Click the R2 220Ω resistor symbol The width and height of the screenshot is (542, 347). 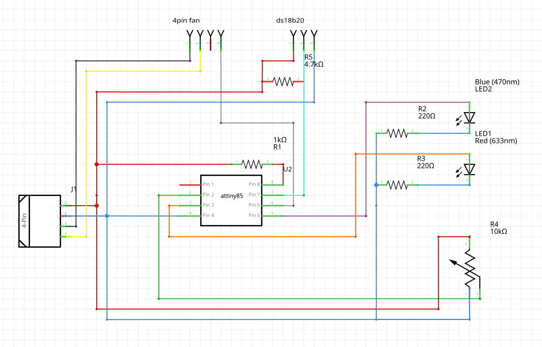coord(396,133)
